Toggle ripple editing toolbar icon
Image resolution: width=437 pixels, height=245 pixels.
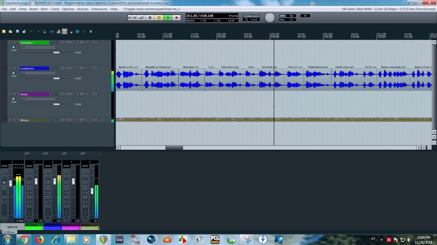click(x=65, y=32)
